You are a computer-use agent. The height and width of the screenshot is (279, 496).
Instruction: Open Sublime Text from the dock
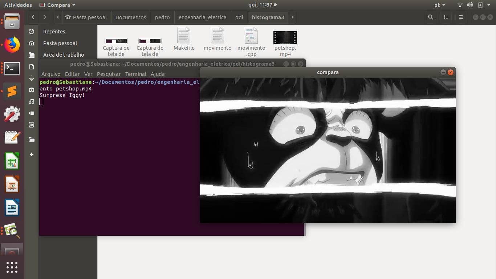pos(12,91)
